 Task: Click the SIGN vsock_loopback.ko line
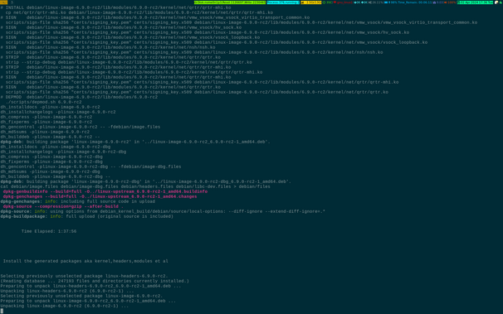coord(130,37)
